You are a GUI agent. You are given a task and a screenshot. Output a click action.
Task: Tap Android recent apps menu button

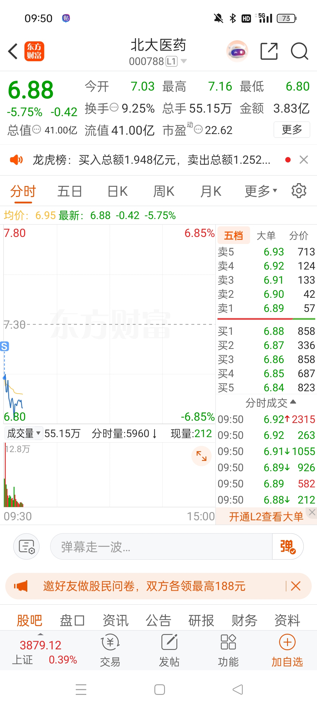click(x=81, y=689)
